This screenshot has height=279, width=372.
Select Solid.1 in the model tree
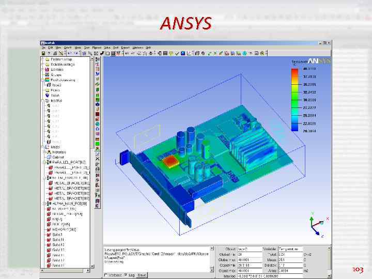57,235
